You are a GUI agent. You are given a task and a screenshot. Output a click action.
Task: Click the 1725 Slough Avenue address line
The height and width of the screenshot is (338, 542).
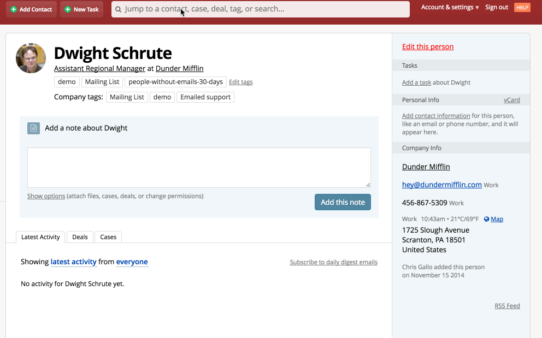click(435, 230)
